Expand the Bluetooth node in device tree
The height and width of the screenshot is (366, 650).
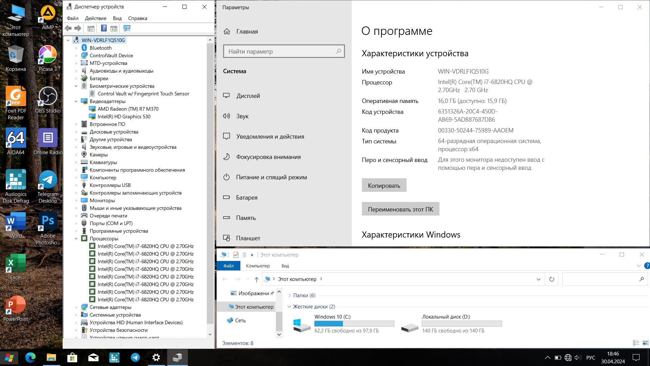coord(76,48)
